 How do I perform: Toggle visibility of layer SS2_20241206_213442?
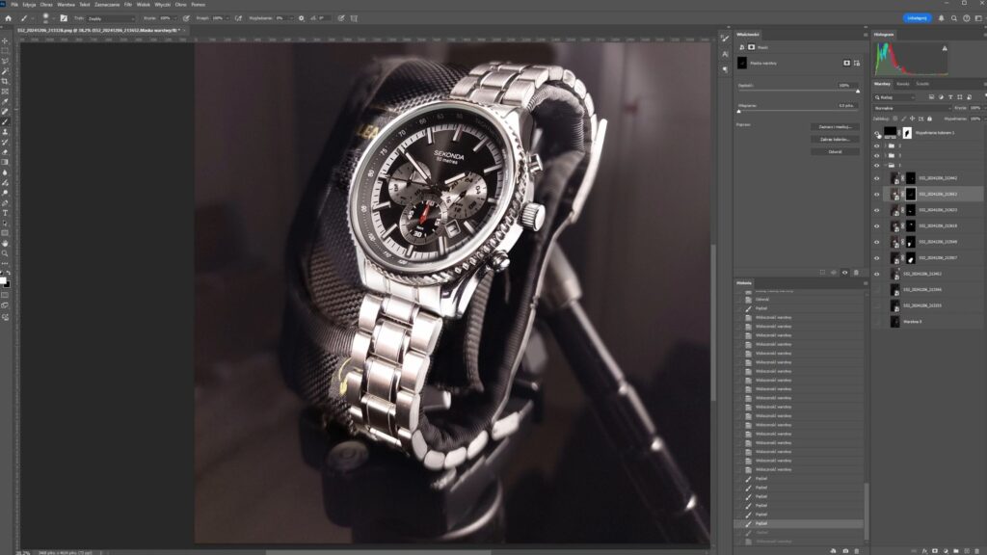877,178
